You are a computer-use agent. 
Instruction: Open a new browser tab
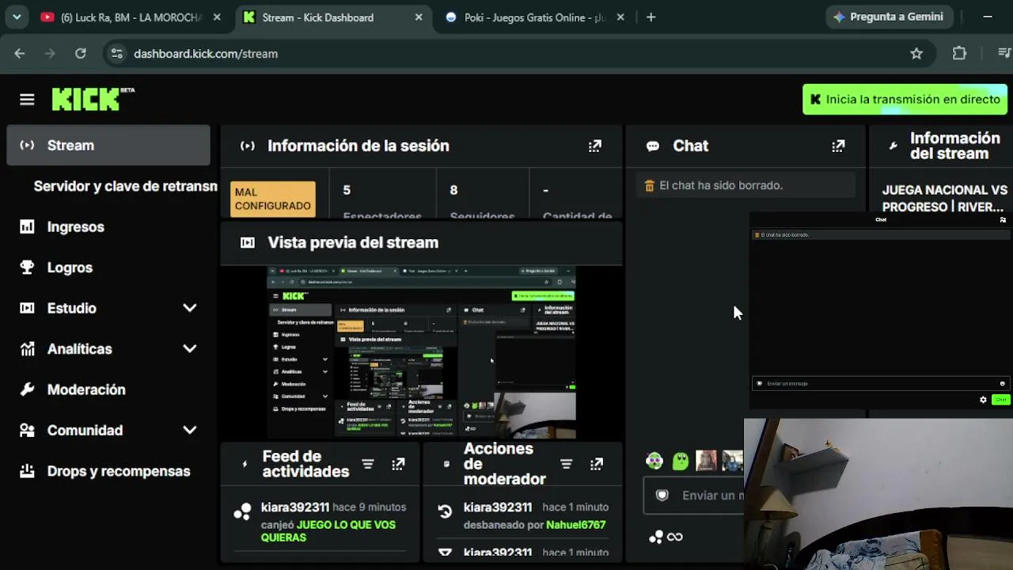click(651, 17)
